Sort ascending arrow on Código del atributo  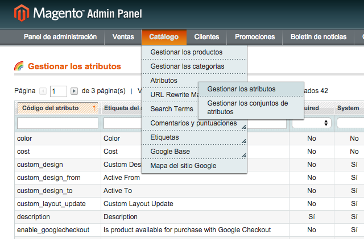94,108
